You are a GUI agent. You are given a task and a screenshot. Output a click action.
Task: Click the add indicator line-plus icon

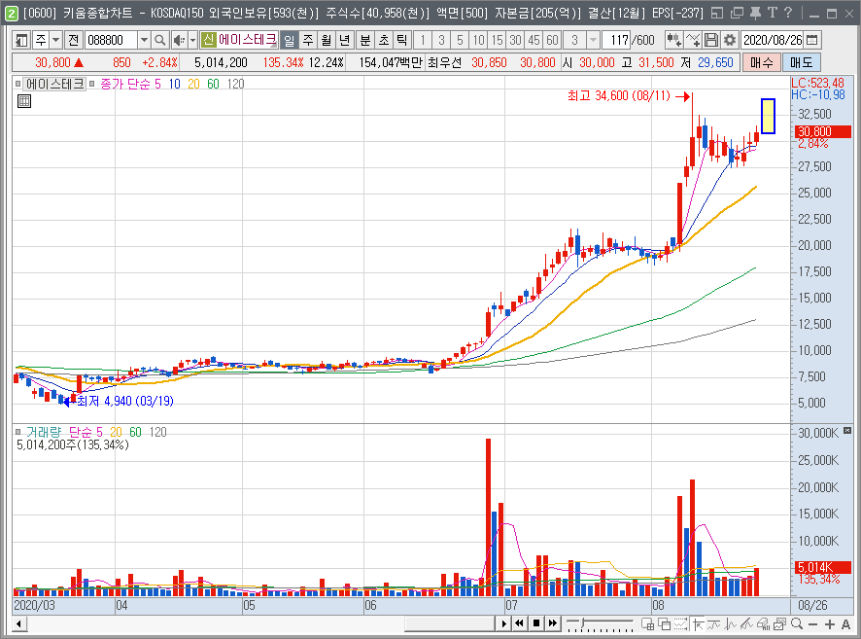693,40
